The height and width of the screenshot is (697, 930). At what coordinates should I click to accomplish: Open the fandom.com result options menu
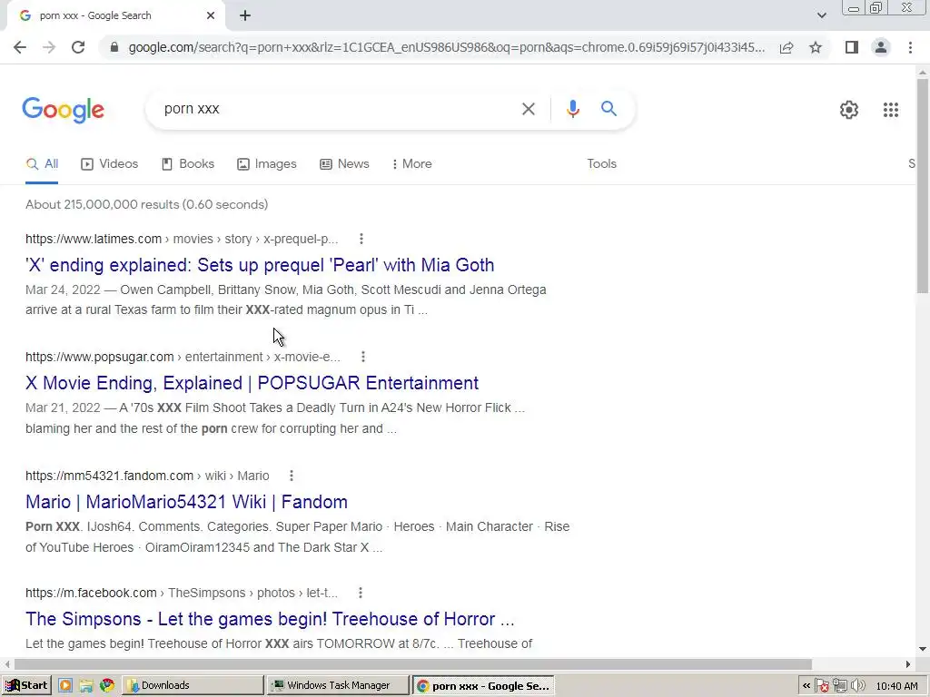(292, 476)
